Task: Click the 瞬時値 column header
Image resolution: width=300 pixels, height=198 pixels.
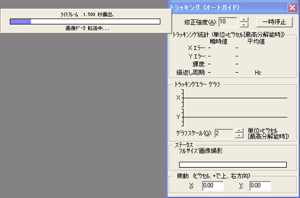Action: click(219, 41)
